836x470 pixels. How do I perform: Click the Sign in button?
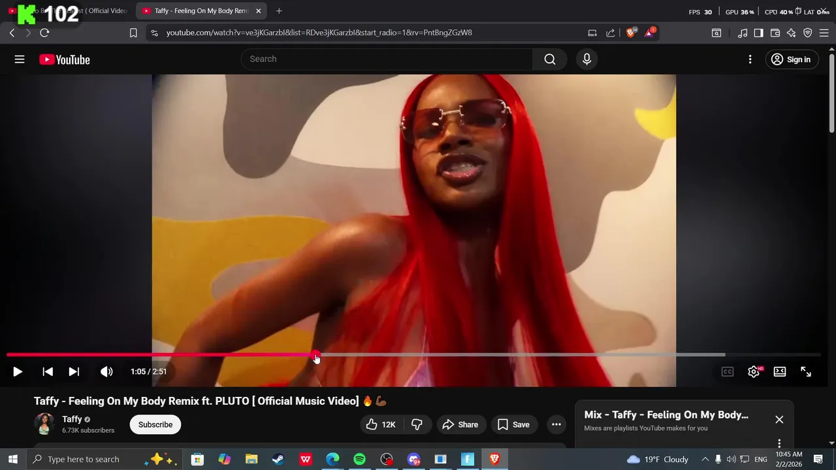[x=791, y=59]
